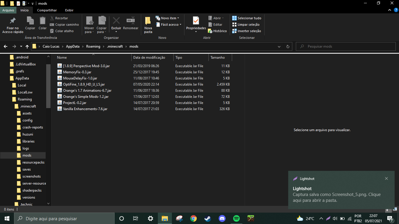Screen dimensions: 399x224
Task: Open the versions folder in tree
Action: pos(26,197)
